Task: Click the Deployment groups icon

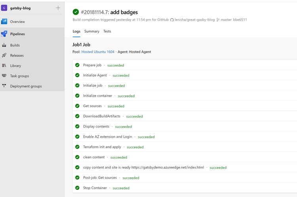Action: 4,86
